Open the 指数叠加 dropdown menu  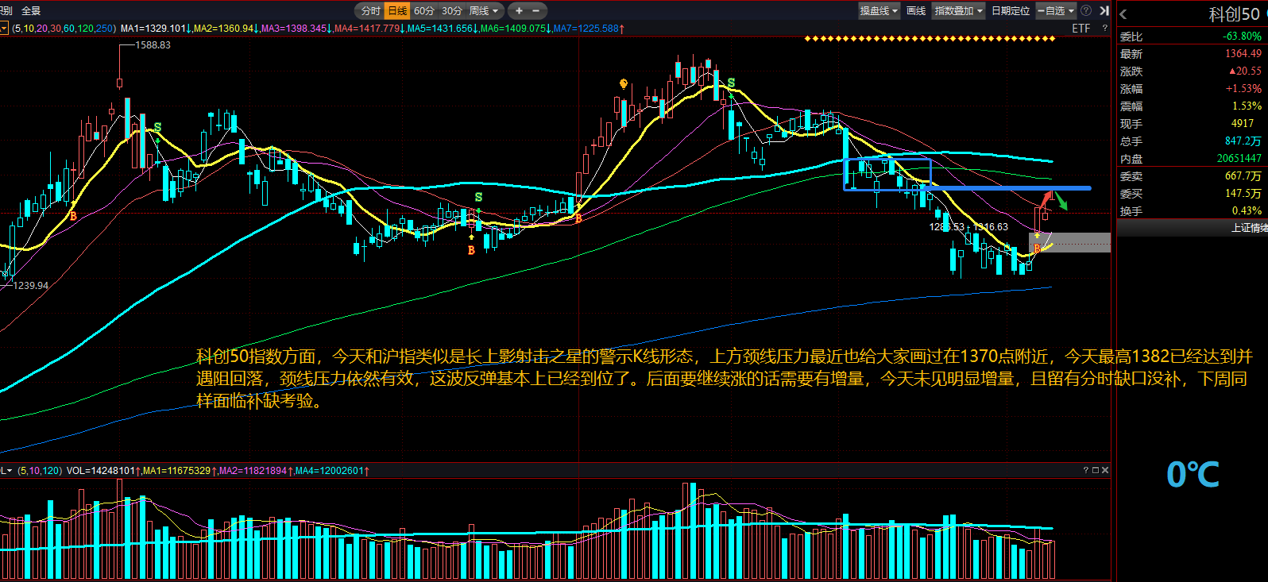tap(959, 11)
